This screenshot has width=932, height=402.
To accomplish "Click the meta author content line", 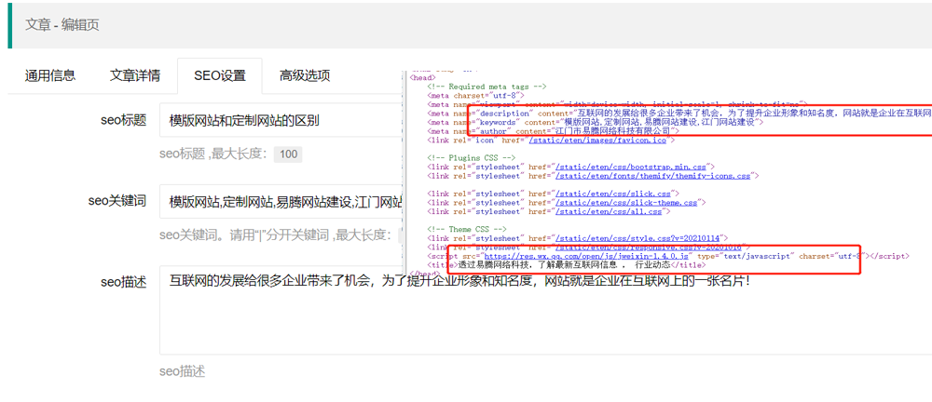I will coord(553,131).
